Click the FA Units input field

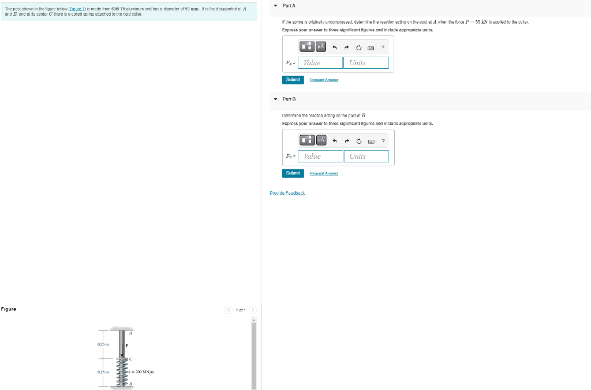(366, 62)
